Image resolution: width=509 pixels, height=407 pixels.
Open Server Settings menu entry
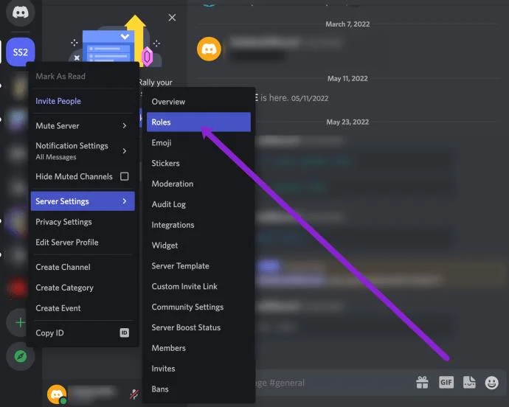coord(83,201)
